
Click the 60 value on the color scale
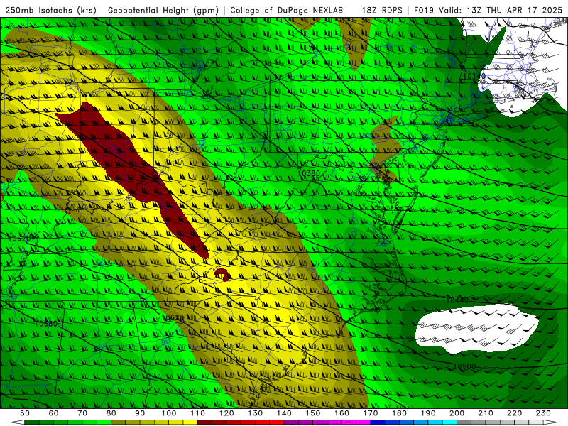(x=53, y=413)
